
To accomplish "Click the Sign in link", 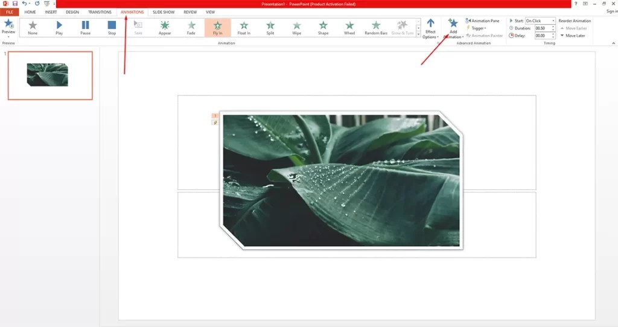I will [x=612, y=11].
